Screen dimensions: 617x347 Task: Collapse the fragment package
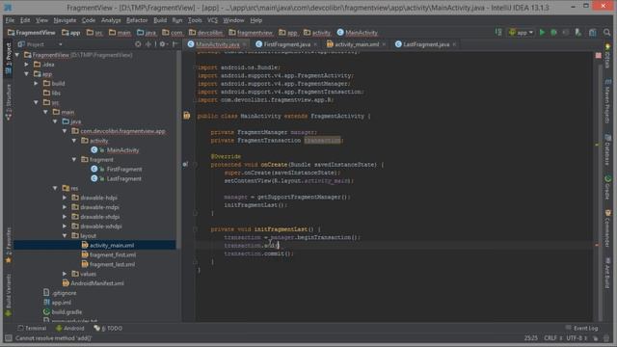tap(74, 159)
